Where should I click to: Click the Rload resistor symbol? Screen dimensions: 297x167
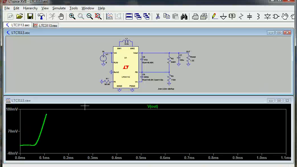tap(188, 59)
